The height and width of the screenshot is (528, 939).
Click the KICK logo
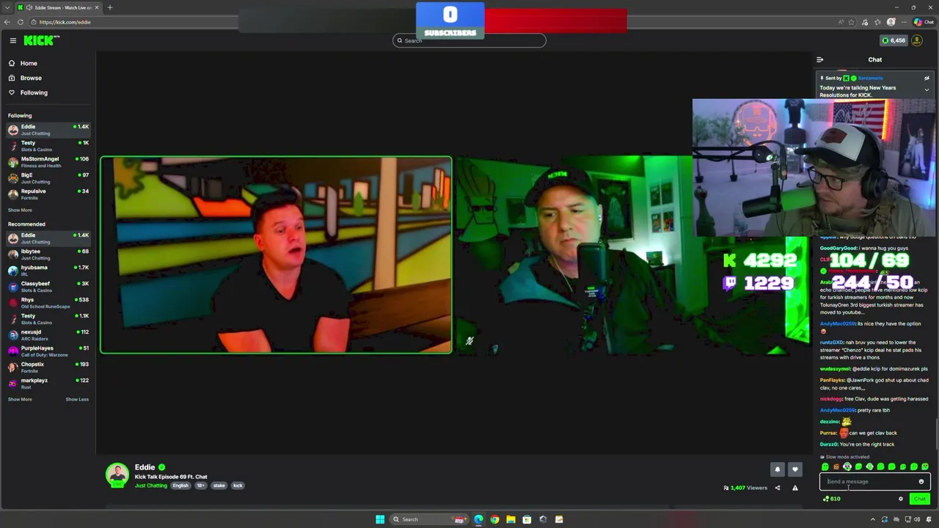pyautogui.click(x=37, y=40)
